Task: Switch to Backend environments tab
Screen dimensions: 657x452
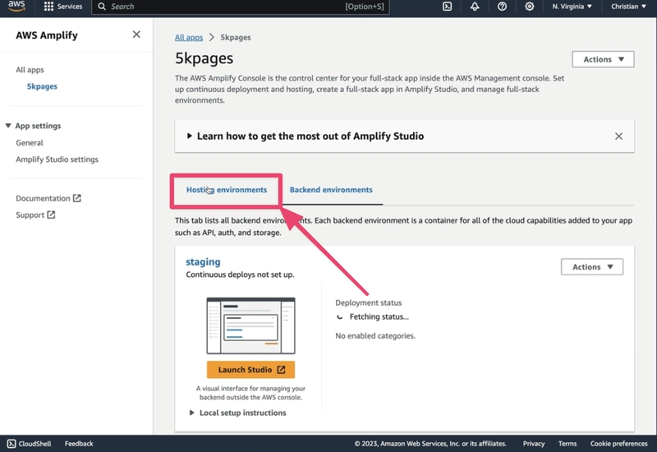Action: (x=331, y=190)
